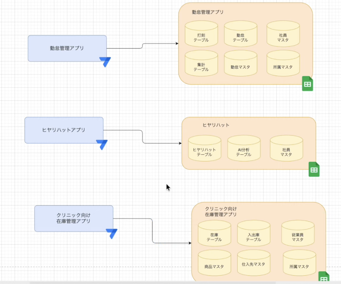
Task: Click the 入出庫テーブル cylinder
Action: (253, 235)
